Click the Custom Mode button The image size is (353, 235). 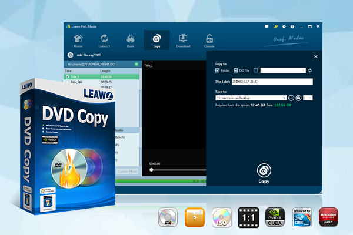(x=127, y=172)
